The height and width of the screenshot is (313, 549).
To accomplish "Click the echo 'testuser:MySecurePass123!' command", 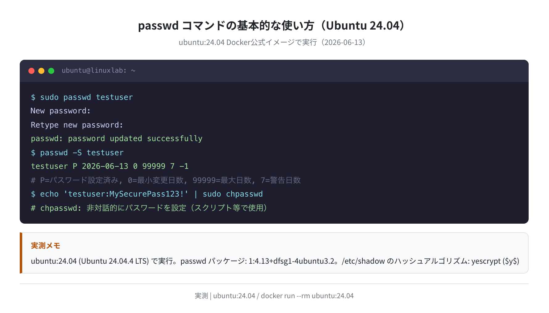I will (x=110, y=194).
